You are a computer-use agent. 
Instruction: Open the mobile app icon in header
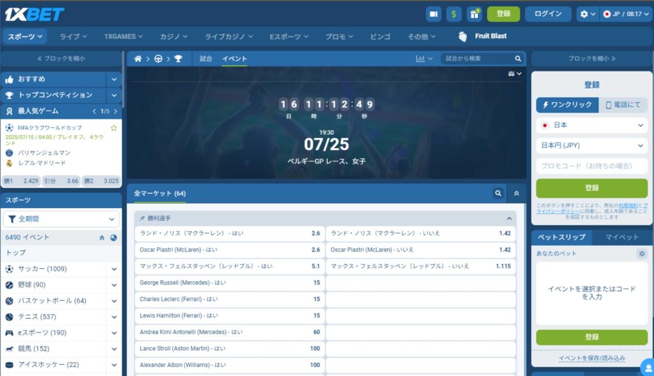(434, 14)
